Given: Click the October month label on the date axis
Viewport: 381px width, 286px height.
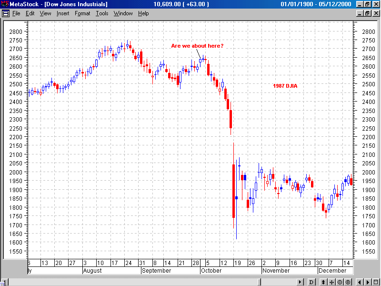Looking at the screenshot, I should (x=211, y=271).
